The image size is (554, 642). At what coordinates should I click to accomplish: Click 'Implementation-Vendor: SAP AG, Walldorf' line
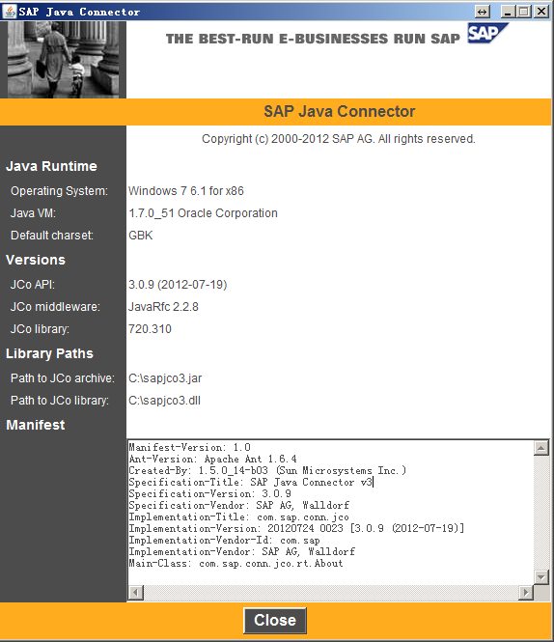click(242, 551)
